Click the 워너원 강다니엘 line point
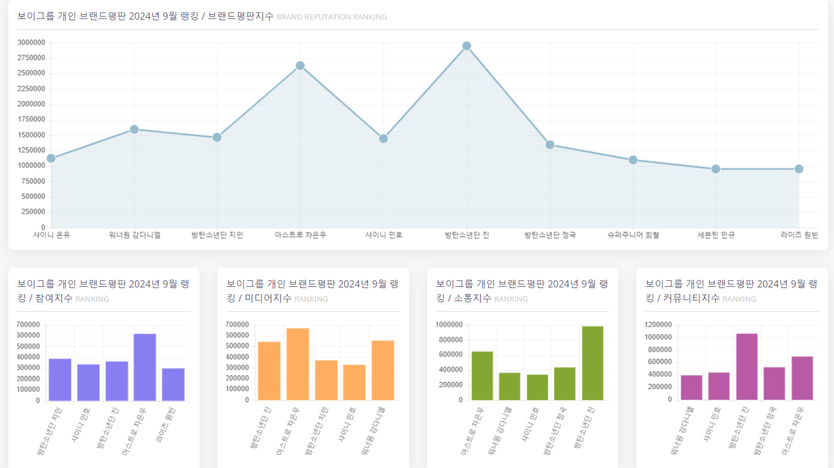The image size is (834, 468). pos(134,129)
